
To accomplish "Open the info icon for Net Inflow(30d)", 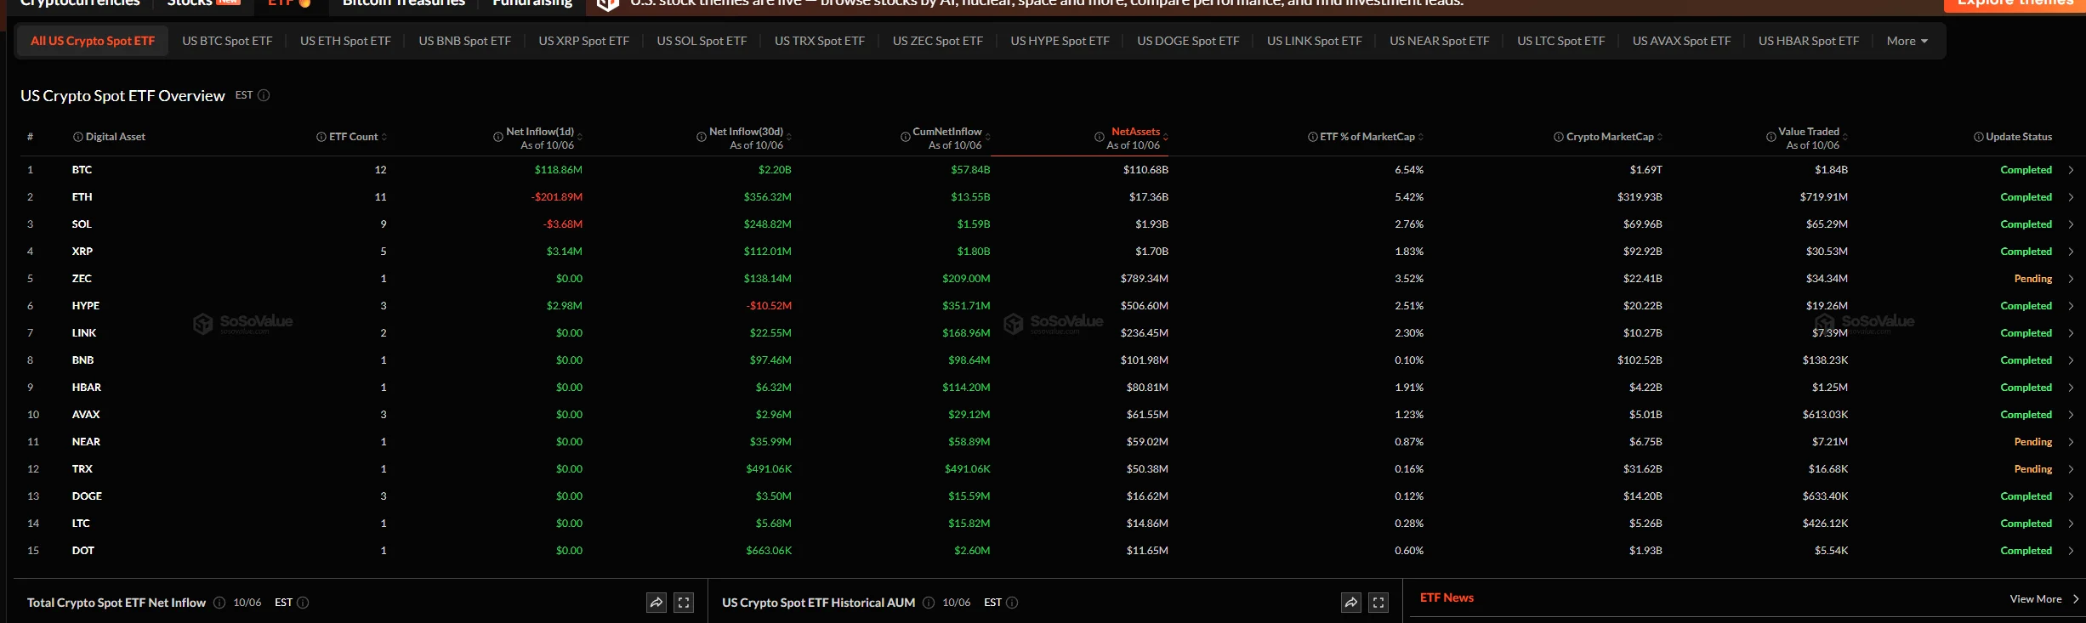I will tap(702, 137).
